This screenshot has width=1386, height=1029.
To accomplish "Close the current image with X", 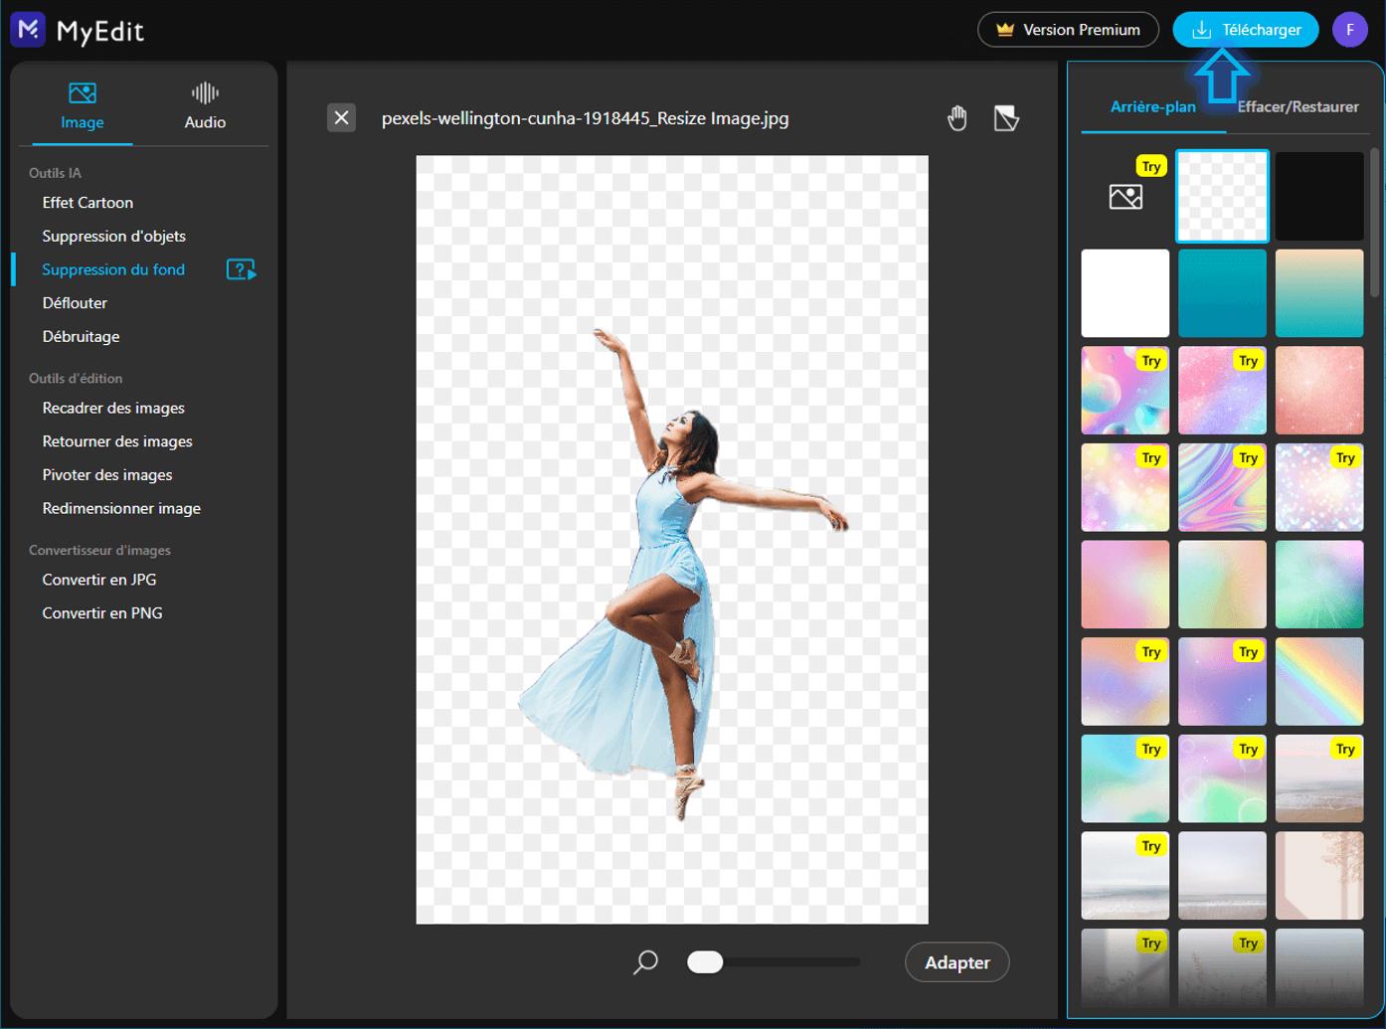I will 341,118.
